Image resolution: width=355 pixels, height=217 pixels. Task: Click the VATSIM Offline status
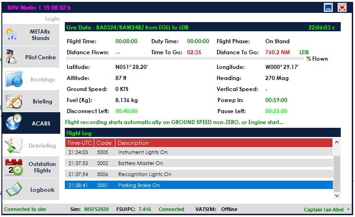[x=229, y=209]
